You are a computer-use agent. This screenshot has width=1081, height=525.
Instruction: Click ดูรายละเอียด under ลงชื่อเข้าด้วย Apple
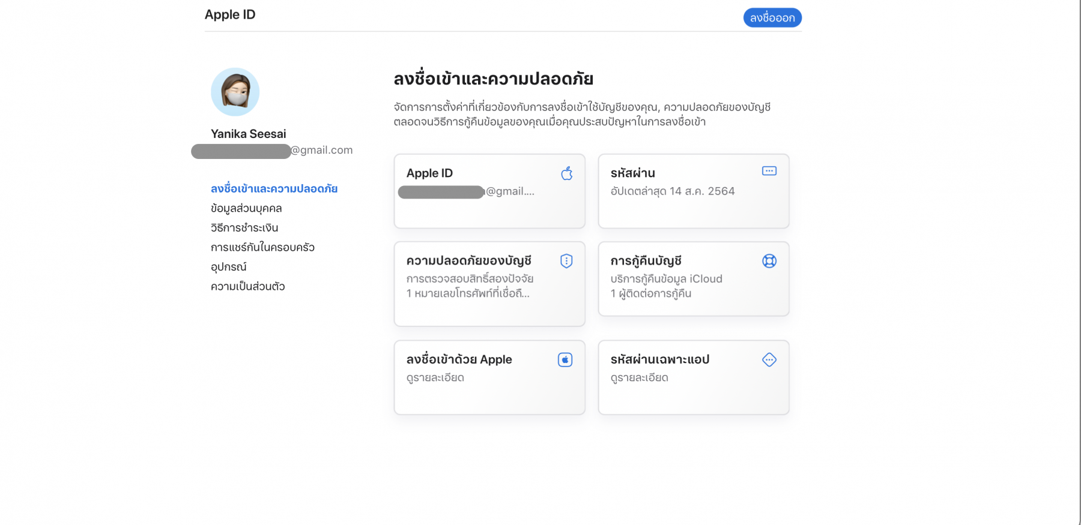pyautogui.click(x=435, y=378)
